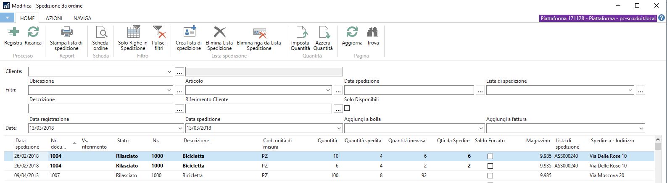Click the Spedire a - Indirizzo header

(x=612, y=141)
